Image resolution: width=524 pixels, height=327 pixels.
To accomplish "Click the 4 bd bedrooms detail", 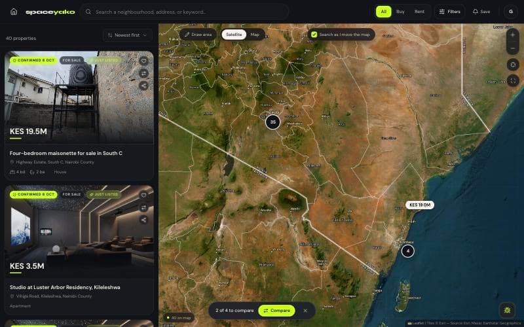I will click(18, 172).
